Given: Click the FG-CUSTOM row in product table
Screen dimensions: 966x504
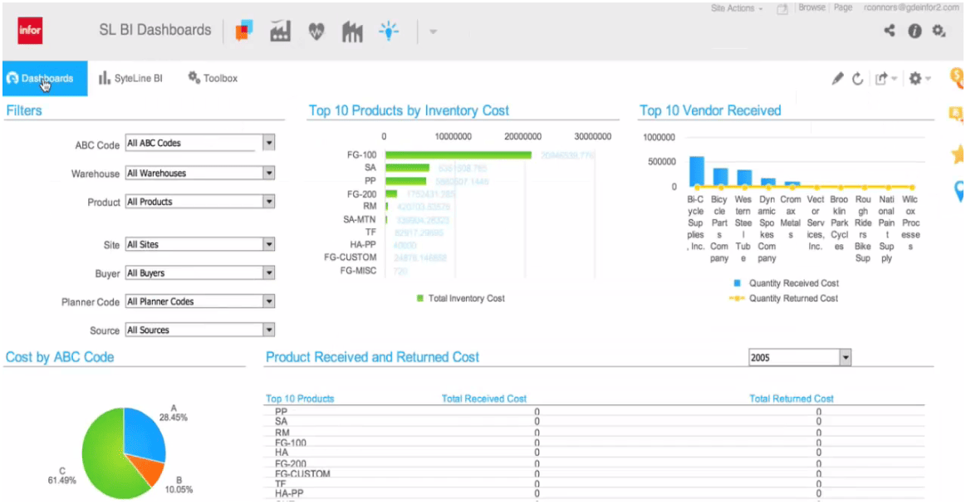Looking at the screenshot, I should [x=595, y=474].
